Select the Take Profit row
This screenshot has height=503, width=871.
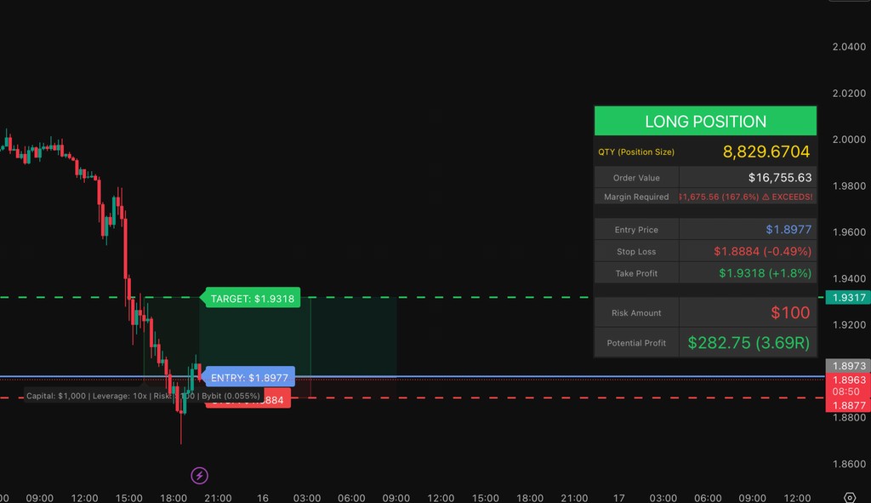pyautogui.click(x=636, y=272)
